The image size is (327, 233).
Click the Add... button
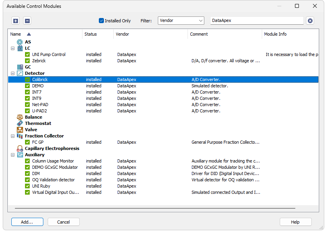27,222
